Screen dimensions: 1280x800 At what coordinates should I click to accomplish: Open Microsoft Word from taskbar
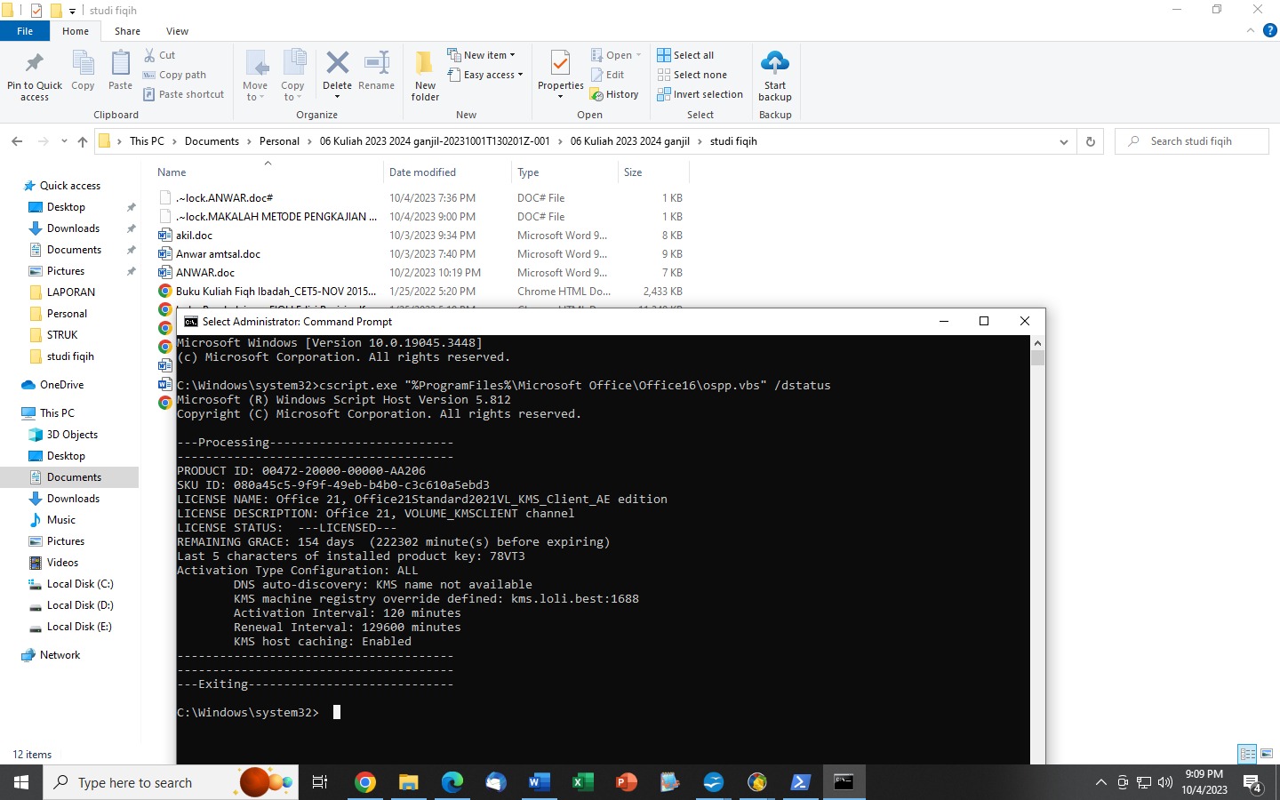539,782
